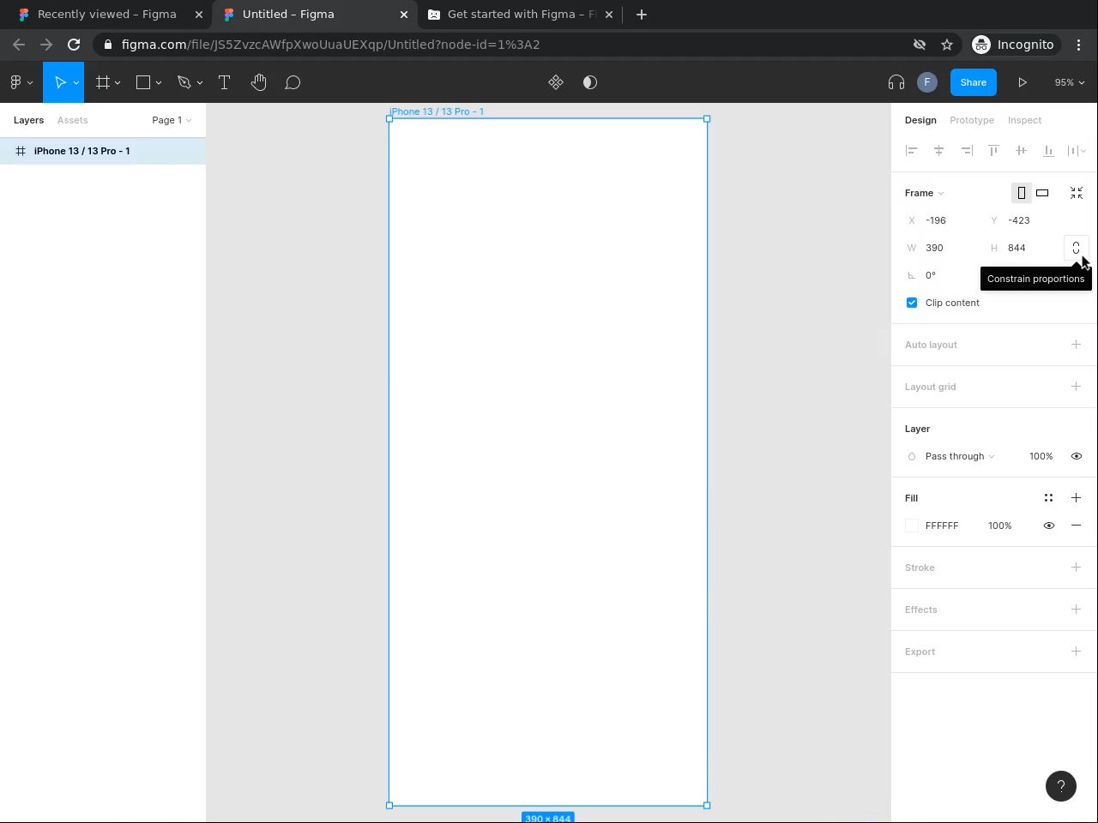This screenshot has width=1098, height=823.
Task: Select the Hand tool
Action: (259, 82)
